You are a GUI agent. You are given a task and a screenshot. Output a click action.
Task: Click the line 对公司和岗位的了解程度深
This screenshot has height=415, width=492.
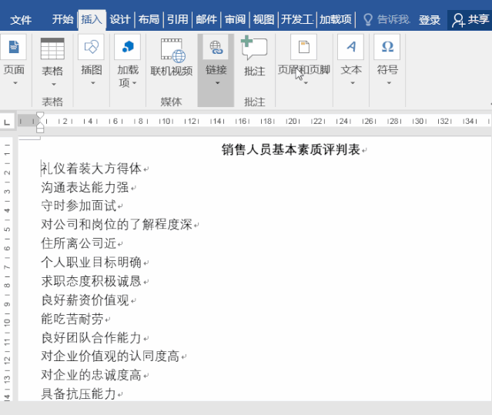click(x=116, y=225)
